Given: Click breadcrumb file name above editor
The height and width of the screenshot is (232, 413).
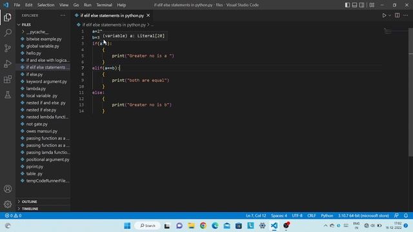Looking at the screenshot, I should (x=114, y=24).
